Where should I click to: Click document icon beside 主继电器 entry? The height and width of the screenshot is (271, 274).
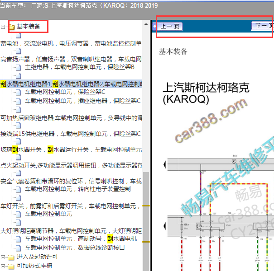point(19,67)
